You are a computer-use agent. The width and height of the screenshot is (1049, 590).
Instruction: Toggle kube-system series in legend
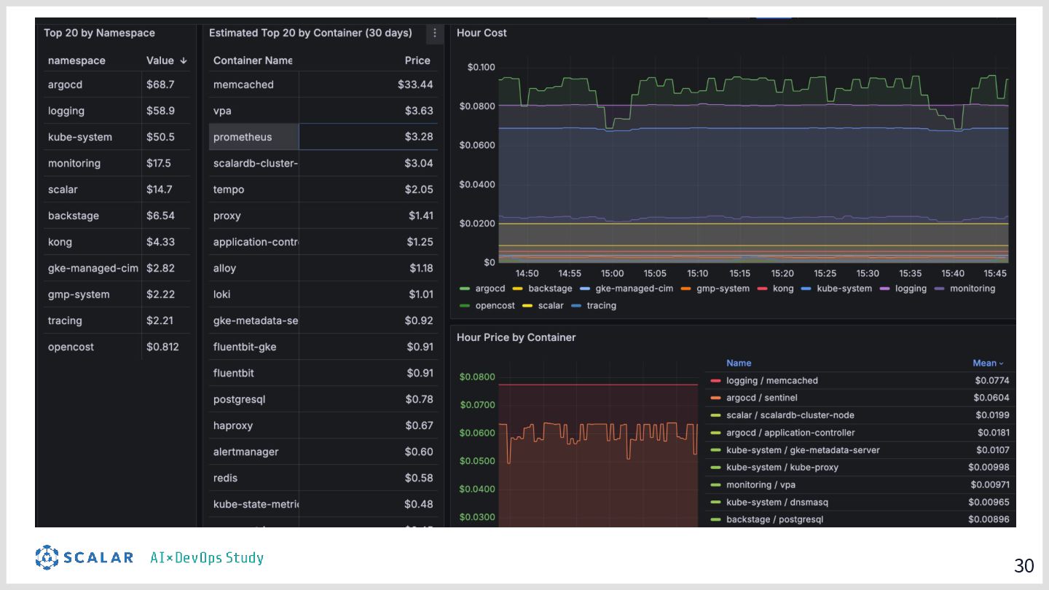click(844, 288)
